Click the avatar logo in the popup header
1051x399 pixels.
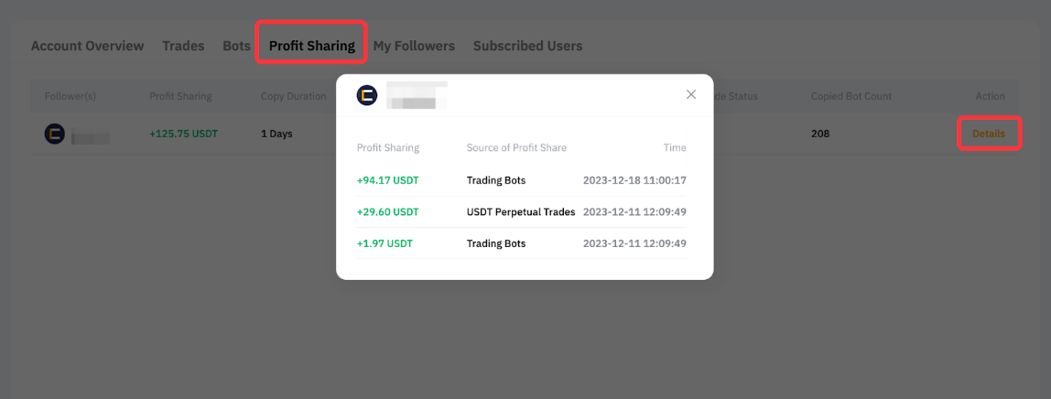click(x=366, y=95)
